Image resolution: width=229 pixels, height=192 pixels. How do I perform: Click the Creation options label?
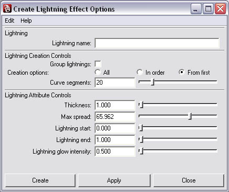28,73
